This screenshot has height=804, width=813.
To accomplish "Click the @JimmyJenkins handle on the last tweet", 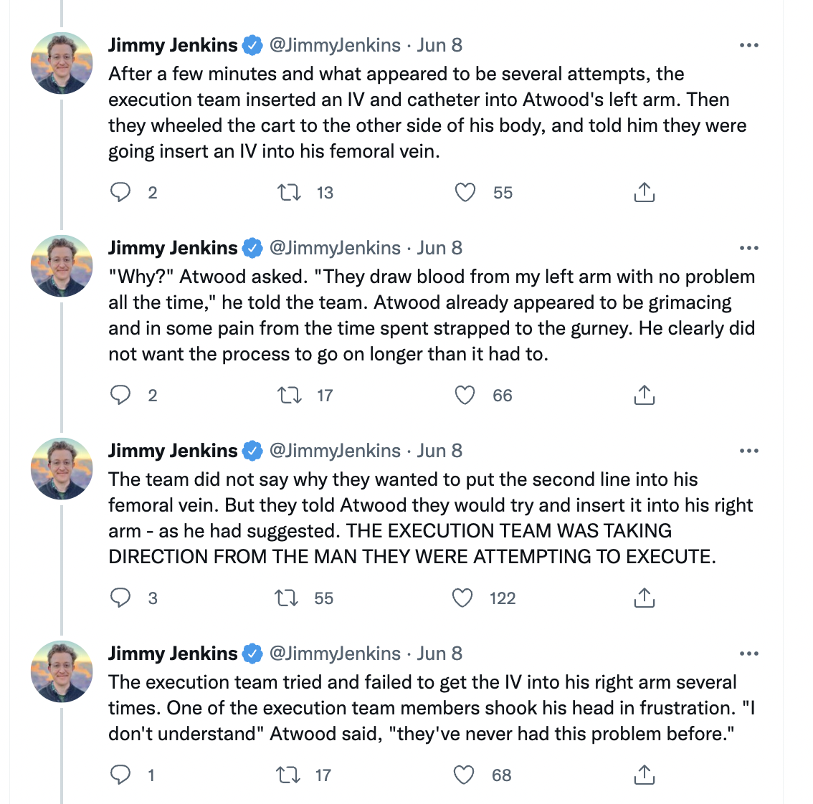I will tap(334, 654).
